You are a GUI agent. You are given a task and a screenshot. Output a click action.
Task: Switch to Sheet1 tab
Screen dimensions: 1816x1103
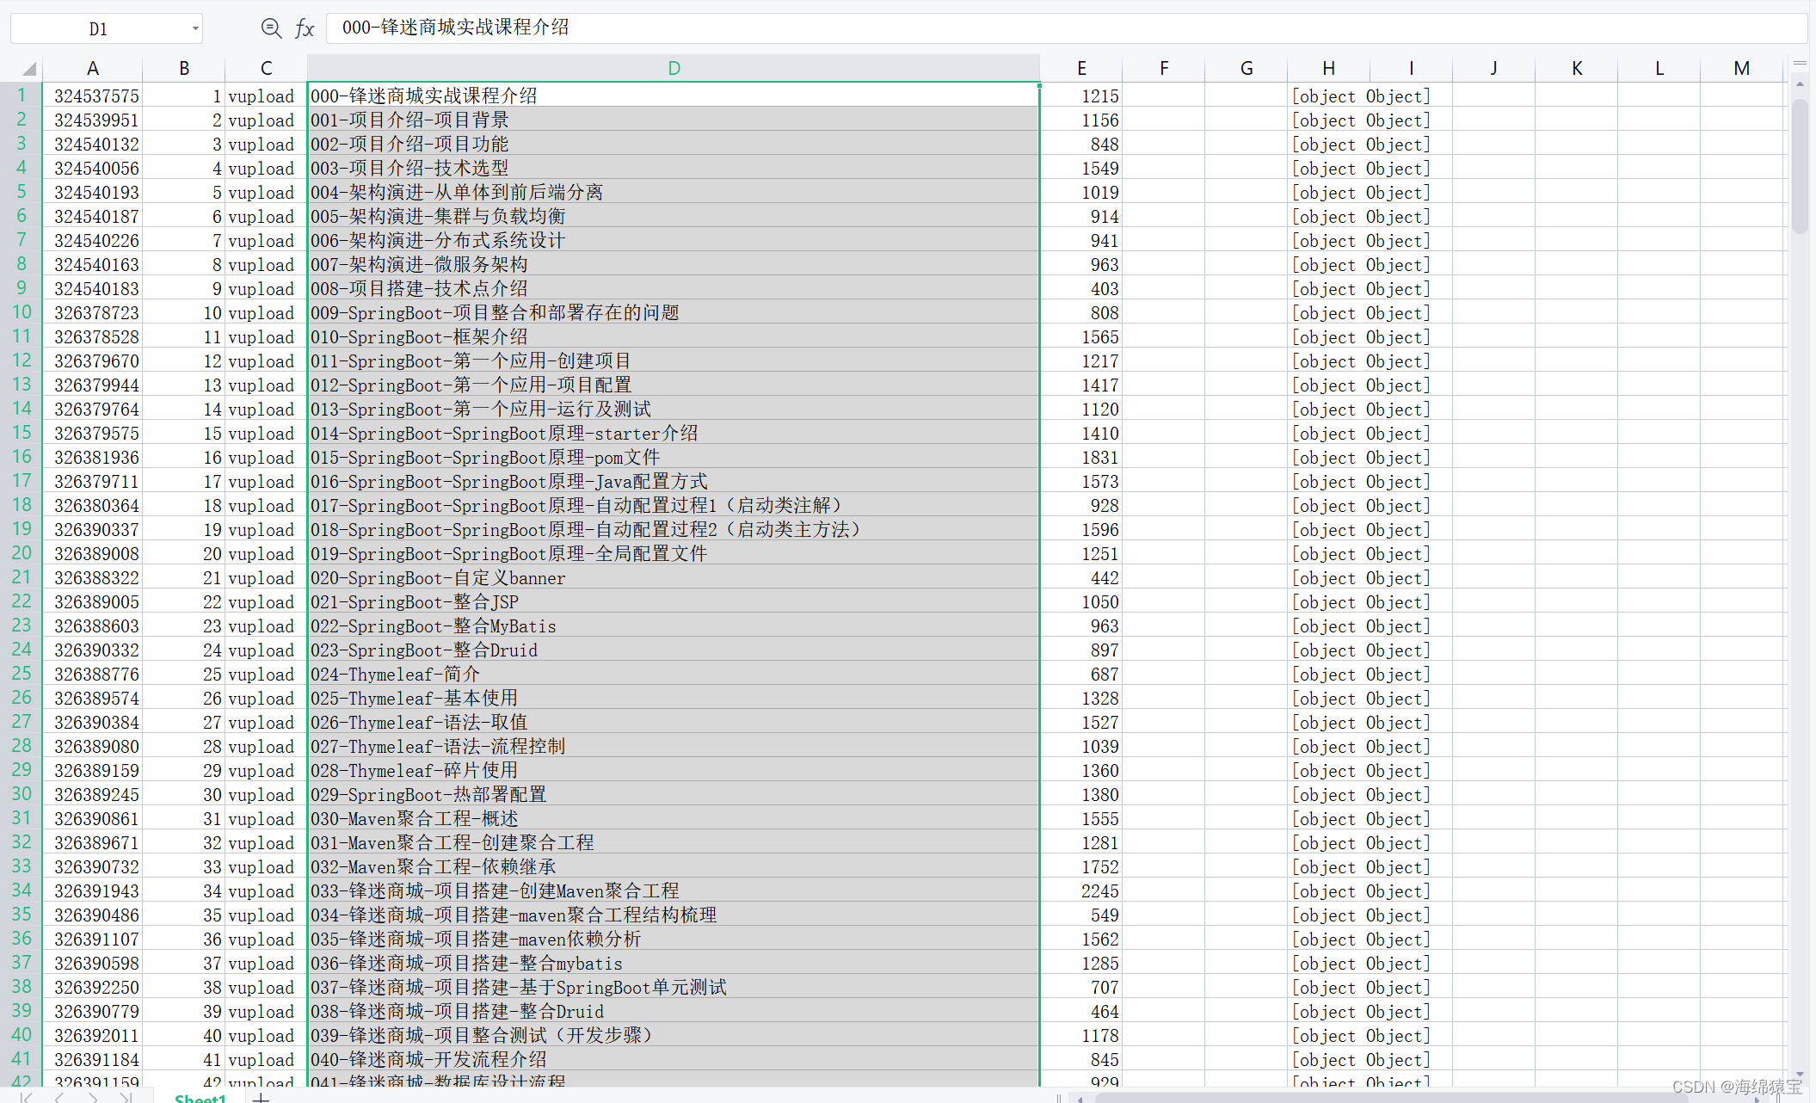[x=200, y=1098]
